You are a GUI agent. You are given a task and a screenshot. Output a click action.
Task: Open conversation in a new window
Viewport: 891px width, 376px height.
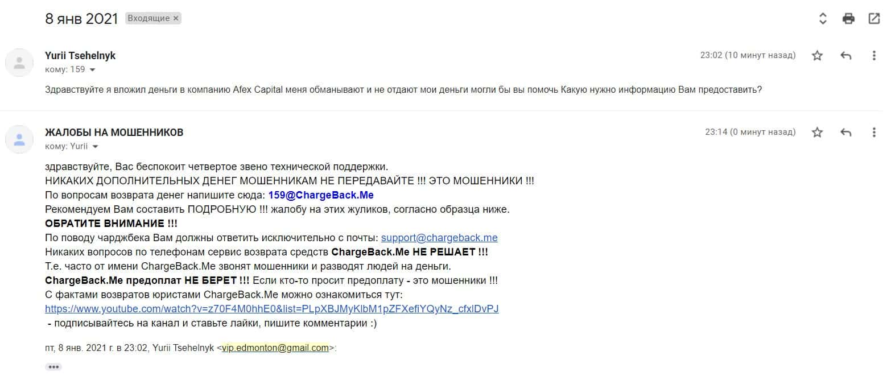click(874, 19)
